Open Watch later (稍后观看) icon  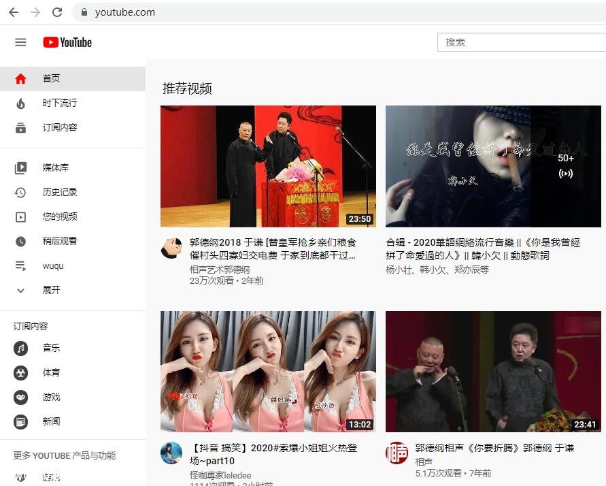20,242
